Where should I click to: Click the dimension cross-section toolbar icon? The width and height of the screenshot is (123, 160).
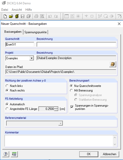click(100, 16)
